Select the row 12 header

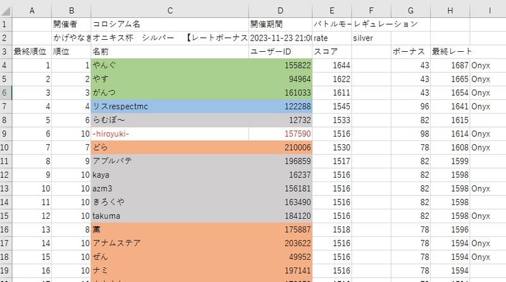click(x=6, y=175)
